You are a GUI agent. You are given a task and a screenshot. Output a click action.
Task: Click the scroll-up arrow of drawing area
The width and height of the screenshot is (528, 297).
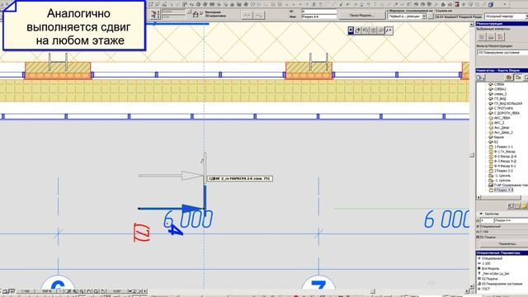(472, 25)
